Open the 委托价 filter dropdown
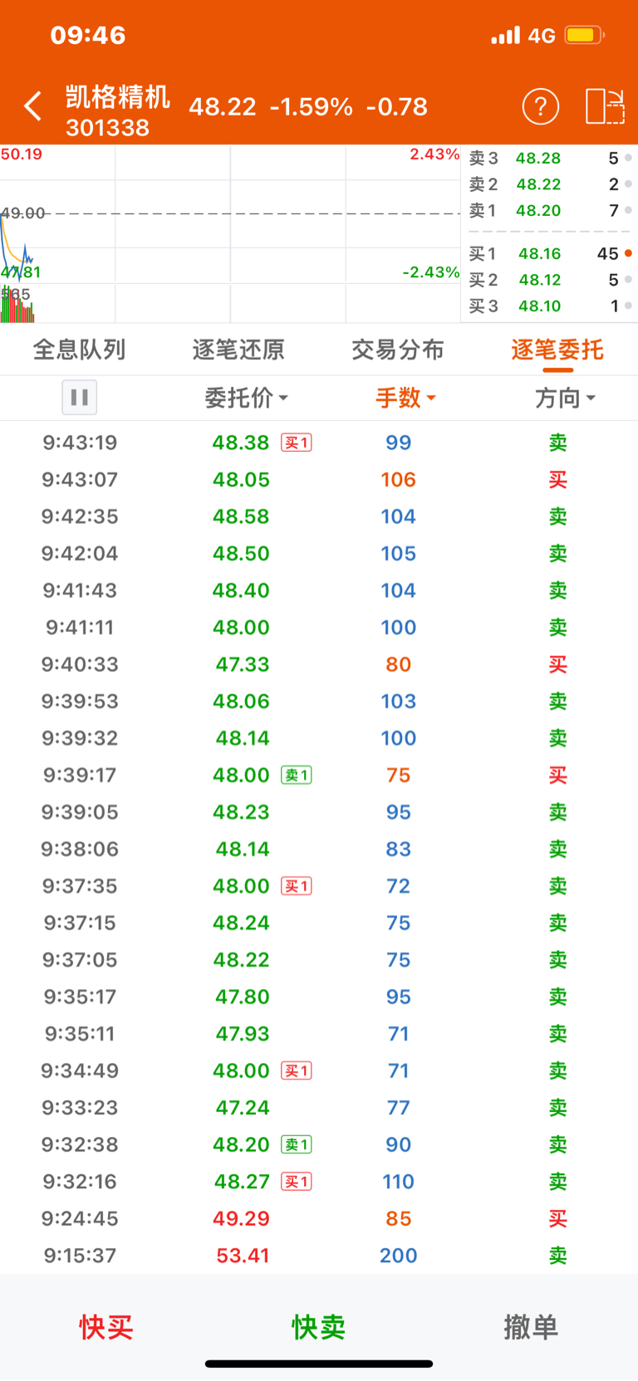The image size is (638, 1381). [246, 398]
